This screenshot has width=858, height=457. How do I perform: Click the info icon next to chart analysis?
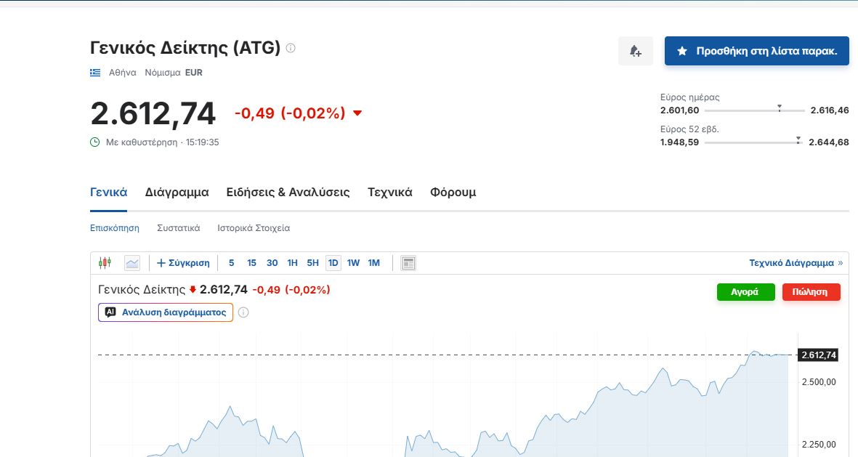[243, 312]
